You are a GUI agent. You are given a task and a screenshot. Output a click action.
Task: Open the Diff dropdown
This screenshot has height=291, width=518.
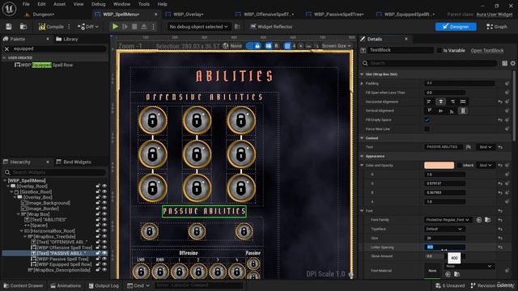click(x=88, y=27)
